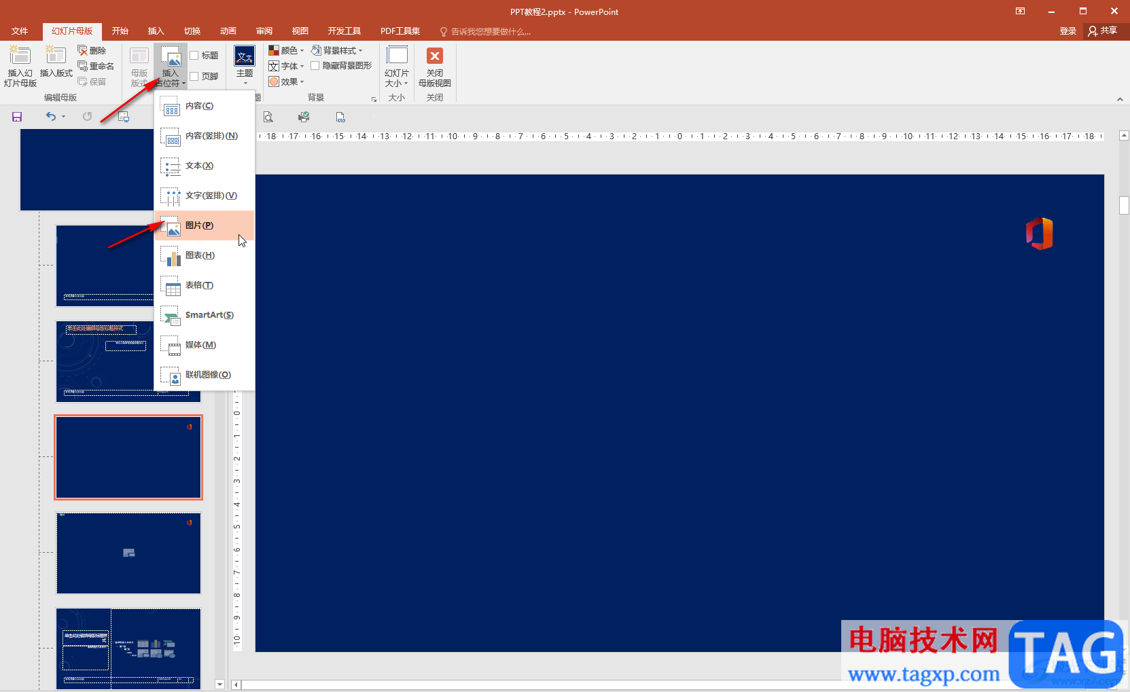Open Ribbon Display Options icon
This screenshot has width=1130, height=692.
coord(1020,11)
